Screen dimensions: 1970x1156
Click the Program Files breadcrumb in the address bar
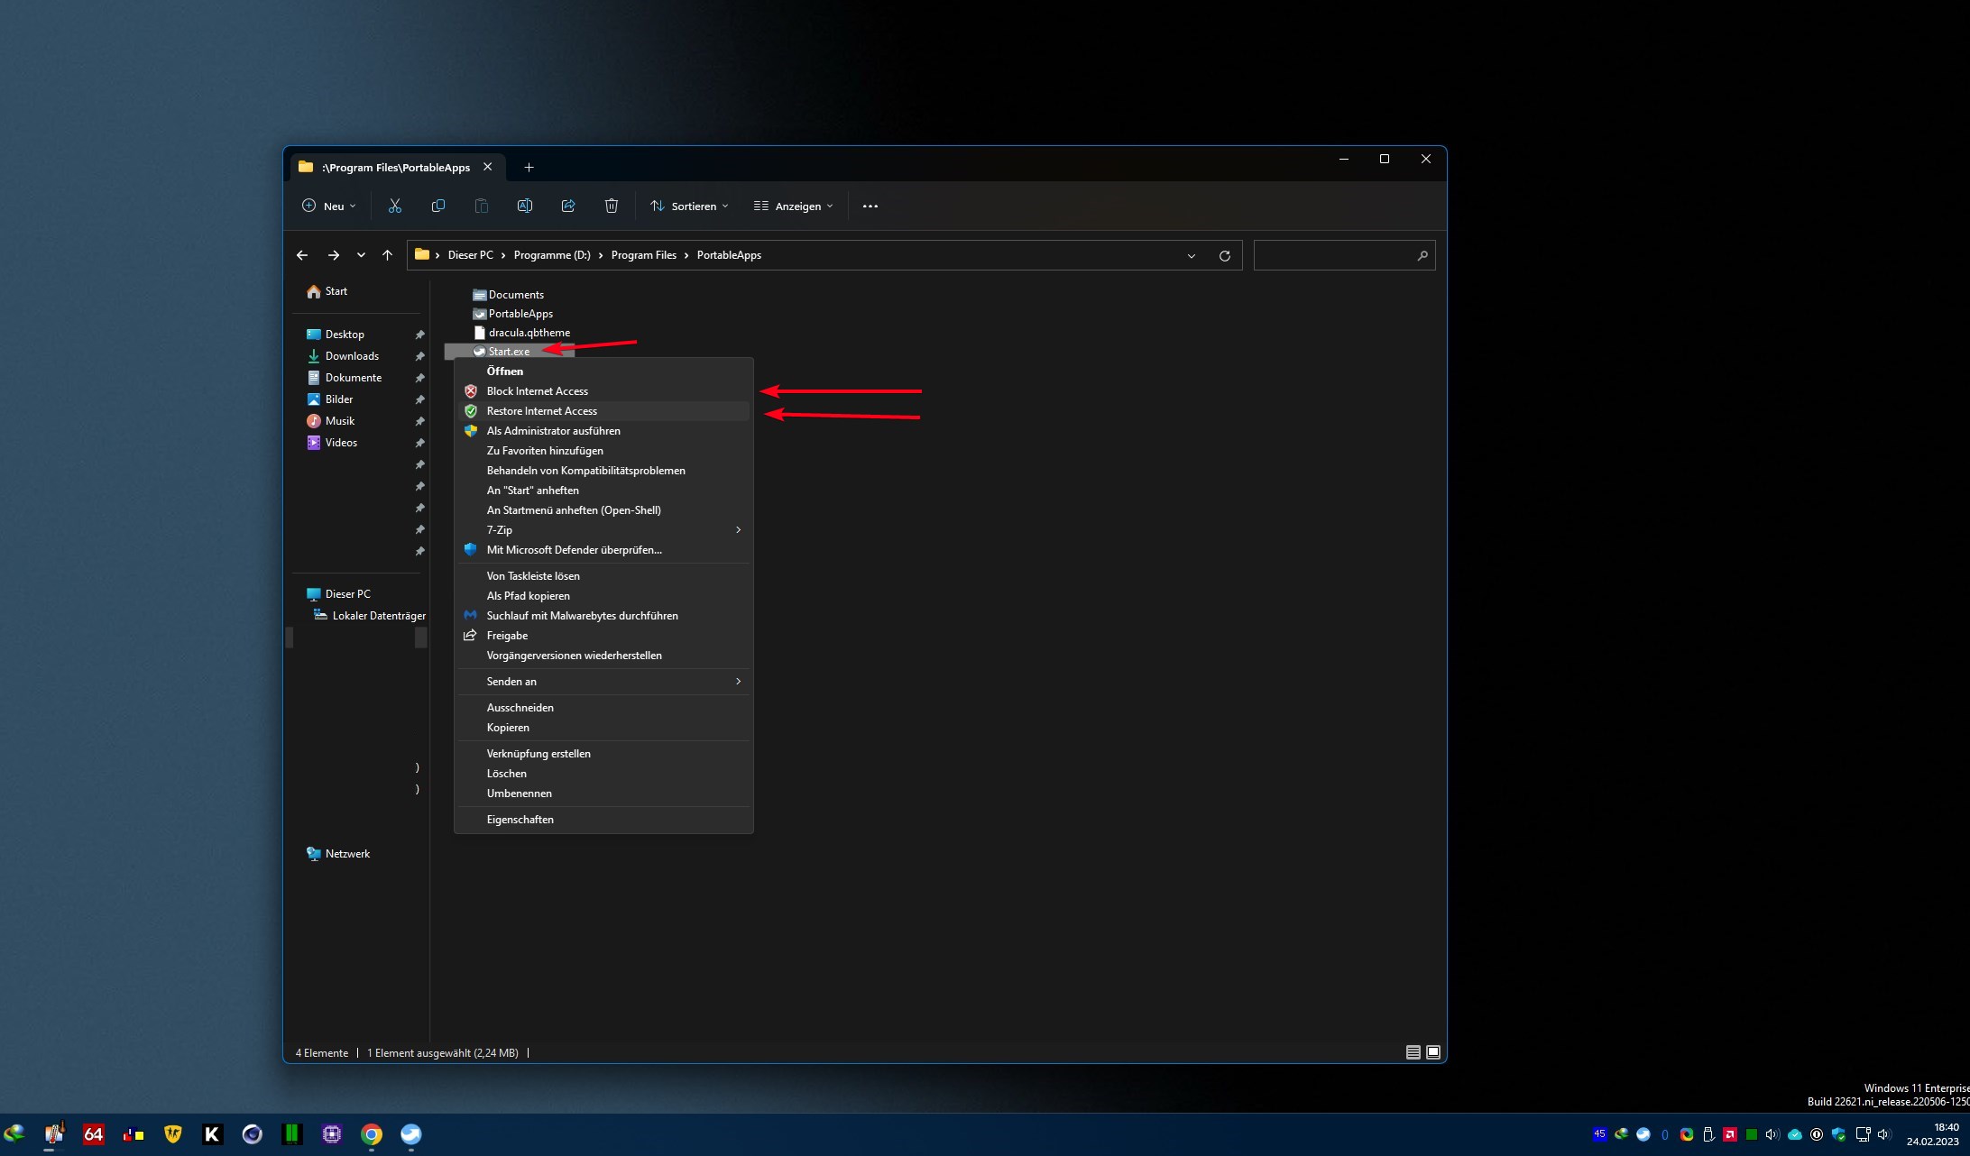click(643, 256)
